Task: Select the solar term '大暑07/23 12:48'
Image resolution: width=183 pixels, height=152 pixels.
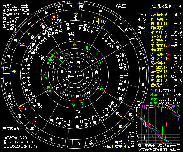Action: 16,14
